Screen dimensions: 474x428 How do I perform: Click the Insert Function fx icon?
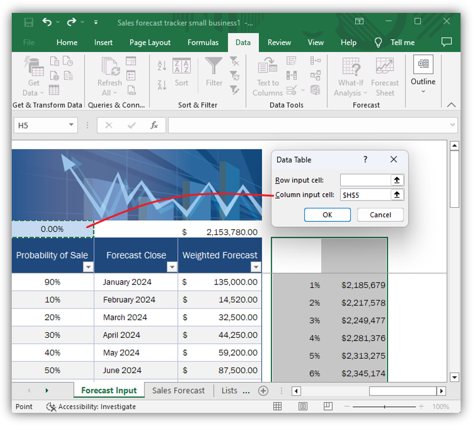point(154,125)
